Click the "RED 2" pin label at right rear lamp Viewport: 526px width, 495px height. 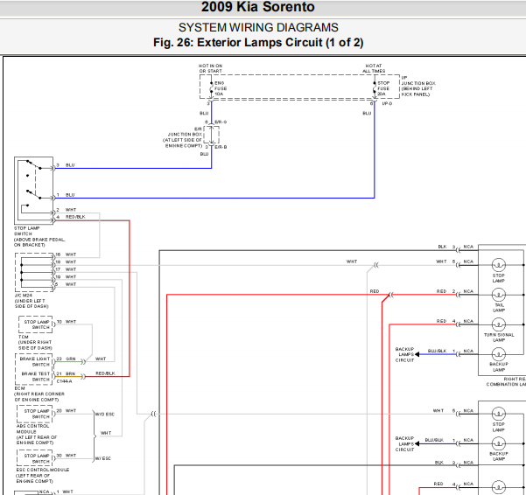point(445,291)
